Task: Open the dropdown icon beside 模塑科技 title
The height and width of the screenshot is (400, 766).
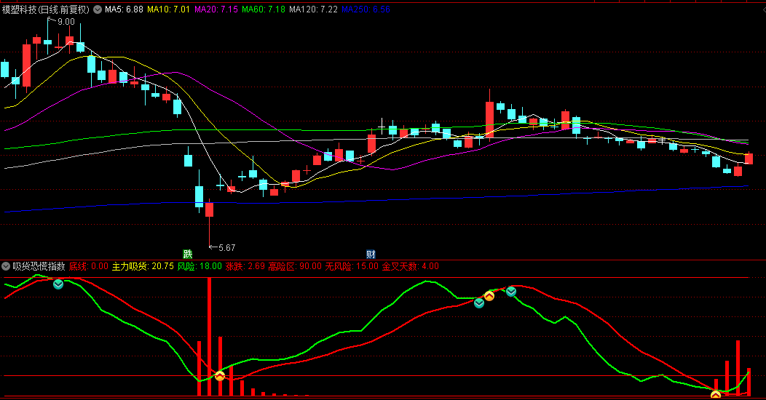Action: coord(98,9)
